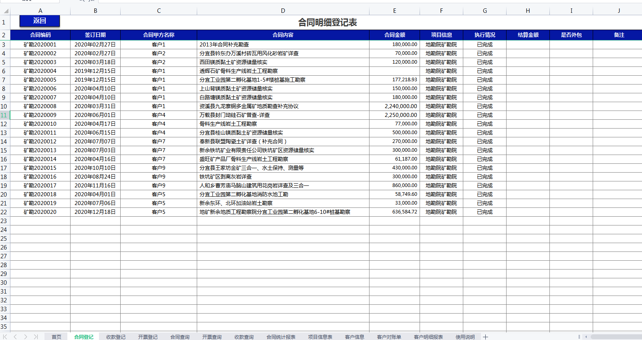Select 西田镁质黏土矿资源储量核实 cell
This screenshot has height=340, width=642.
283,62
